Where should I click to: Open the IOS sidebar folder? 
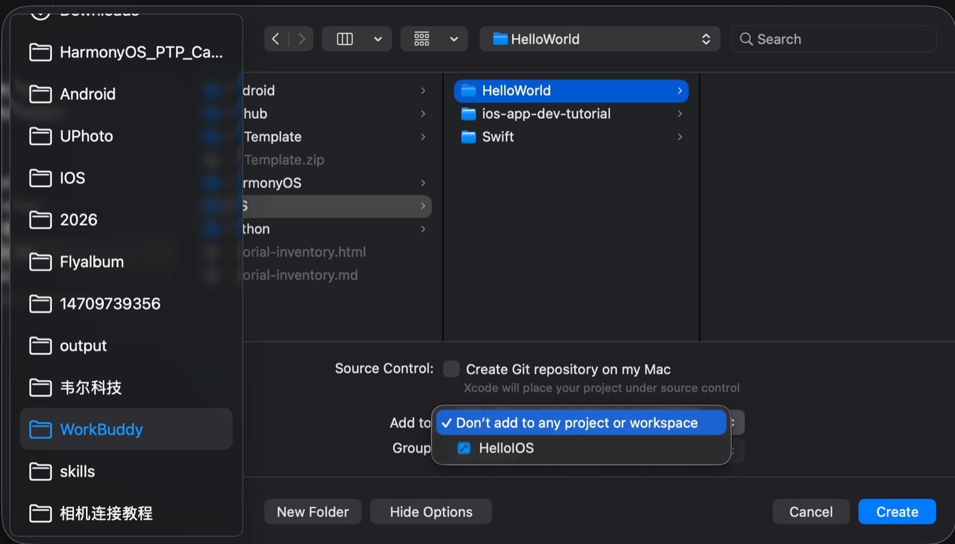tap(126, 178)
